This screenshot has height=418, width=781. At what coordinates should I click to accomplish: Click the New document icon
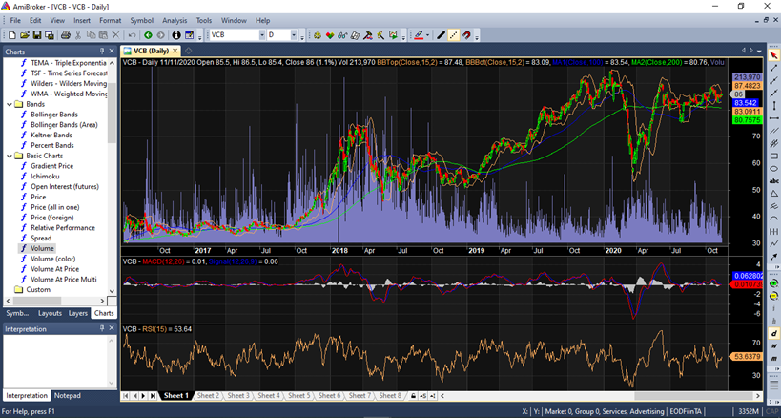point(10,35)
